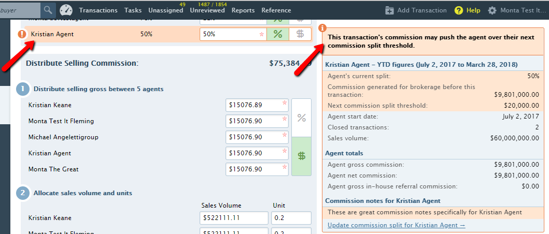
Task: Click the Agent net commission $9,801,000.00 value
Action: [x=516, y=175]
